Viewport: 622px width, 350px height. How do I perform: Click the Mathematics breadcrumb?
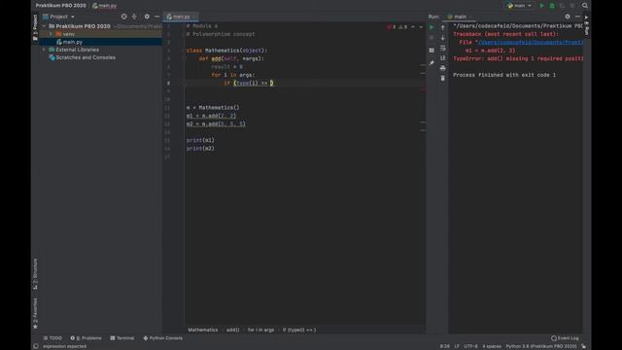(x=203, y=330)
